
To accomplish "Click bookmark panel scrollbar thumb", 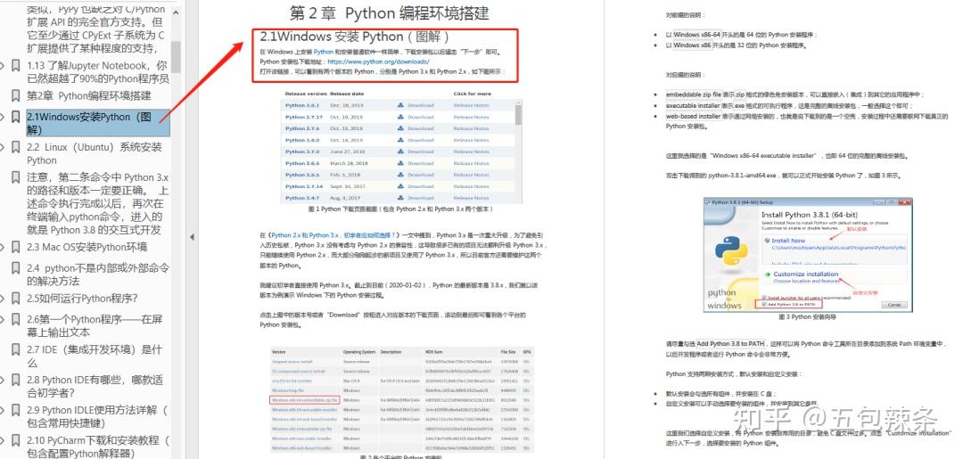I will 176,57.
